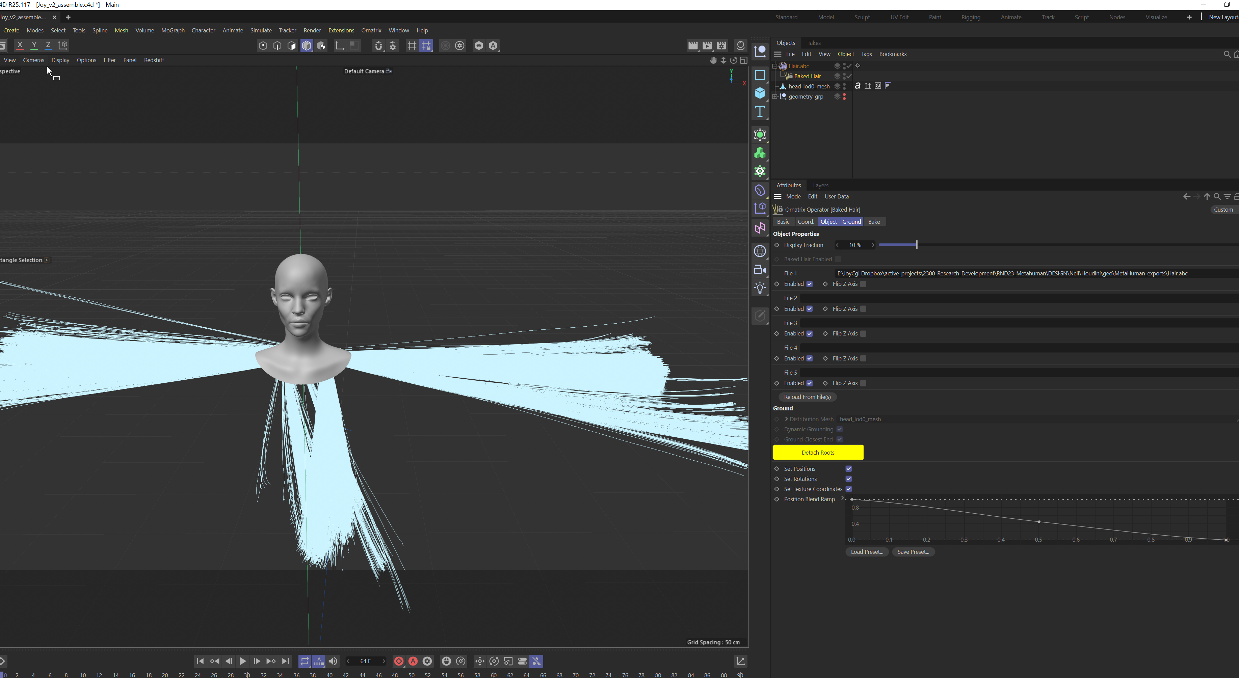Screen dimensions: 1239x678
Task: Go to start of timeline
Action: click(200, 661)
